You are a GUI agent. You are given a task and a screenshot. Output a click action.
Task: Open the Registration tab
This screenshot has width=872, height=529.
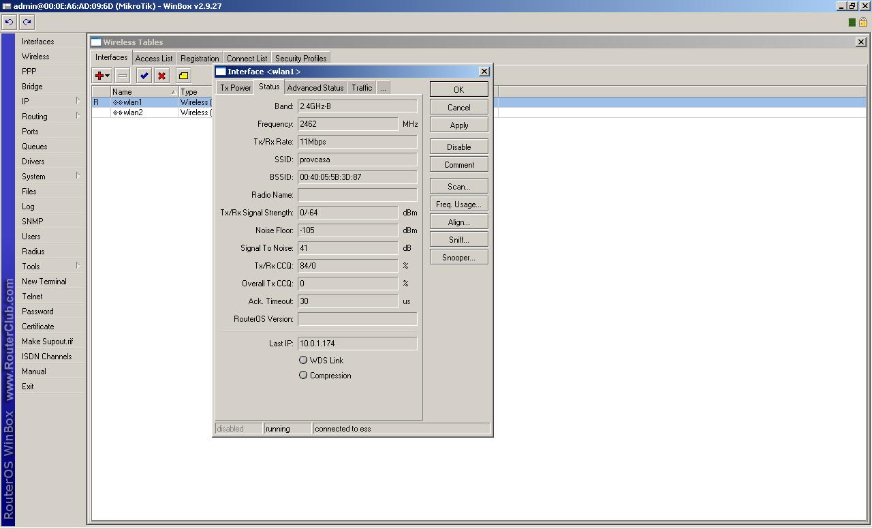(200, 59)
